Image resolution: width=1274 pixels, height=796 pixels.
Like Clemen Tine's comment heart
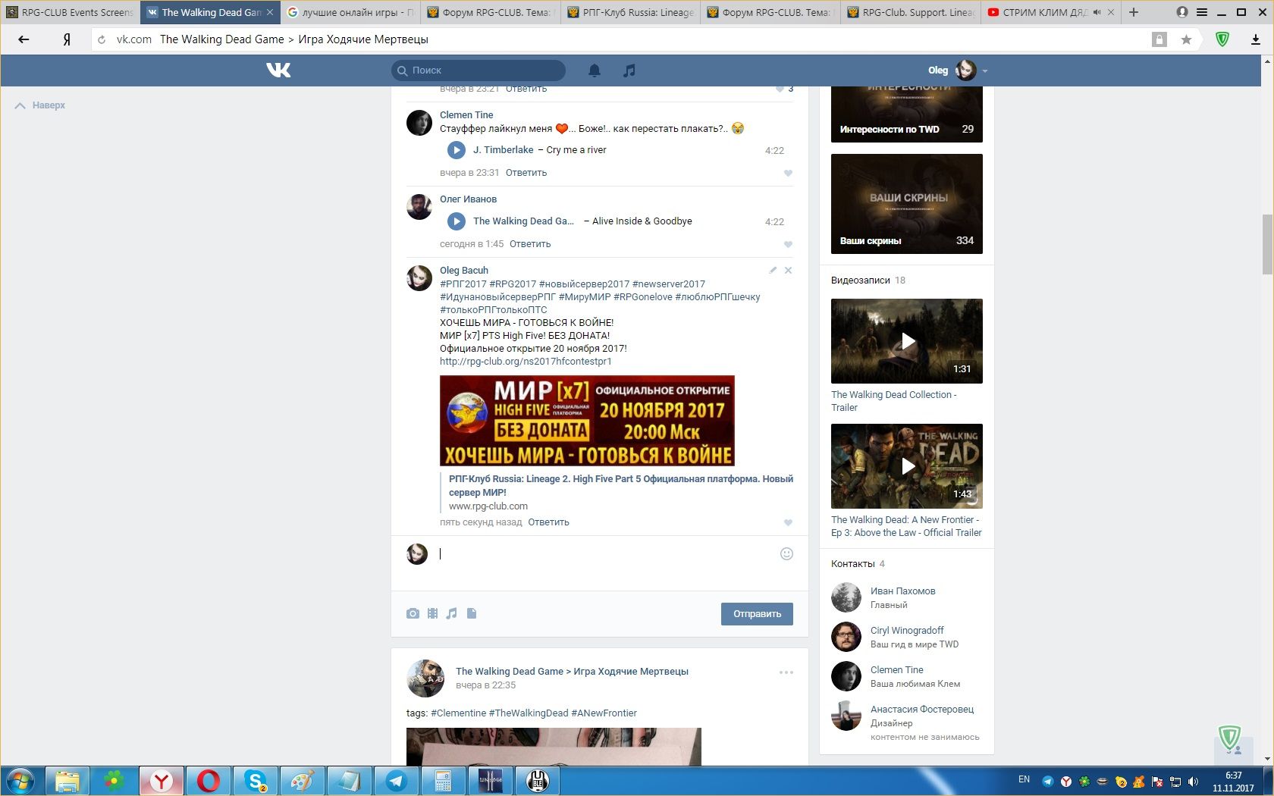click(788, 173)
